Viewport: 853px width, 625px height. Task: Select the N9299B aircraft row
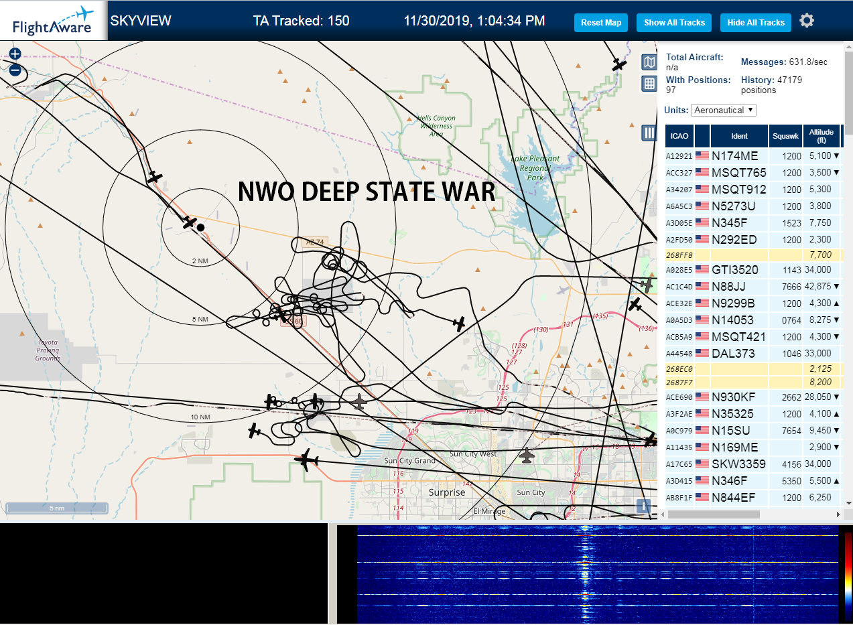(754, 303)
